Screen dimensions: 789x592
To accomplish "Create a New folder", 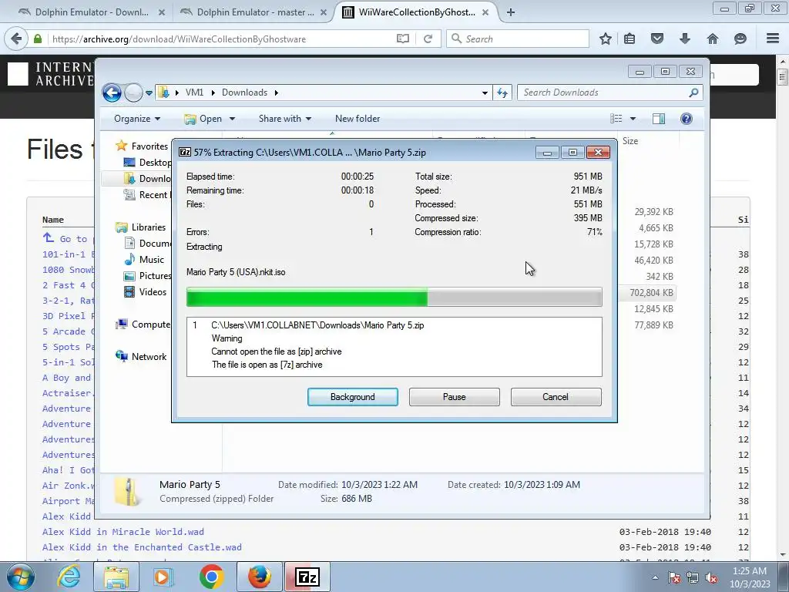I will 358,119.
